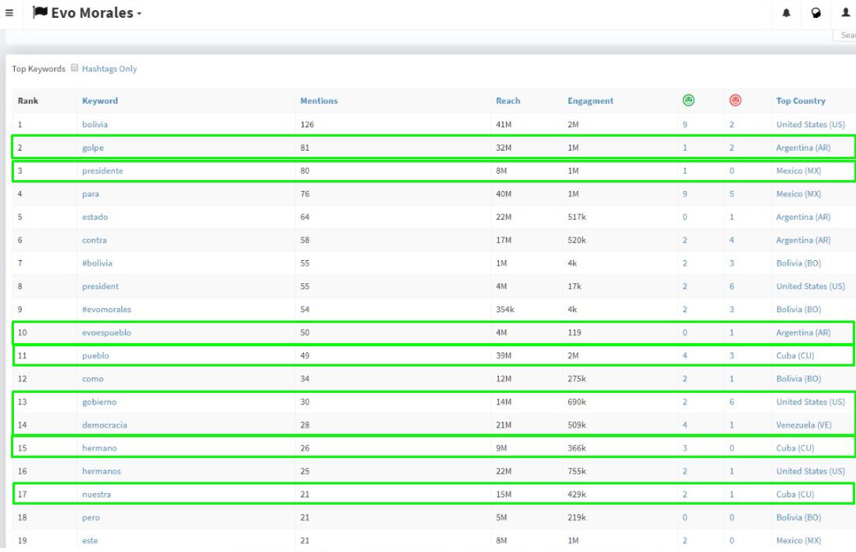Click United States (US) in bolivia row
Image resolution: width=856 pixels, height=552 pixels.
coord(810,124)
